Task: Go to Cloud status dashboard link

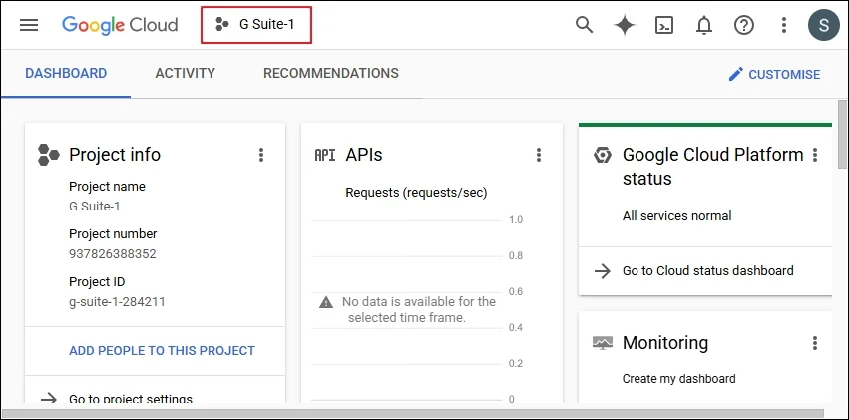Action: point(708,270)
